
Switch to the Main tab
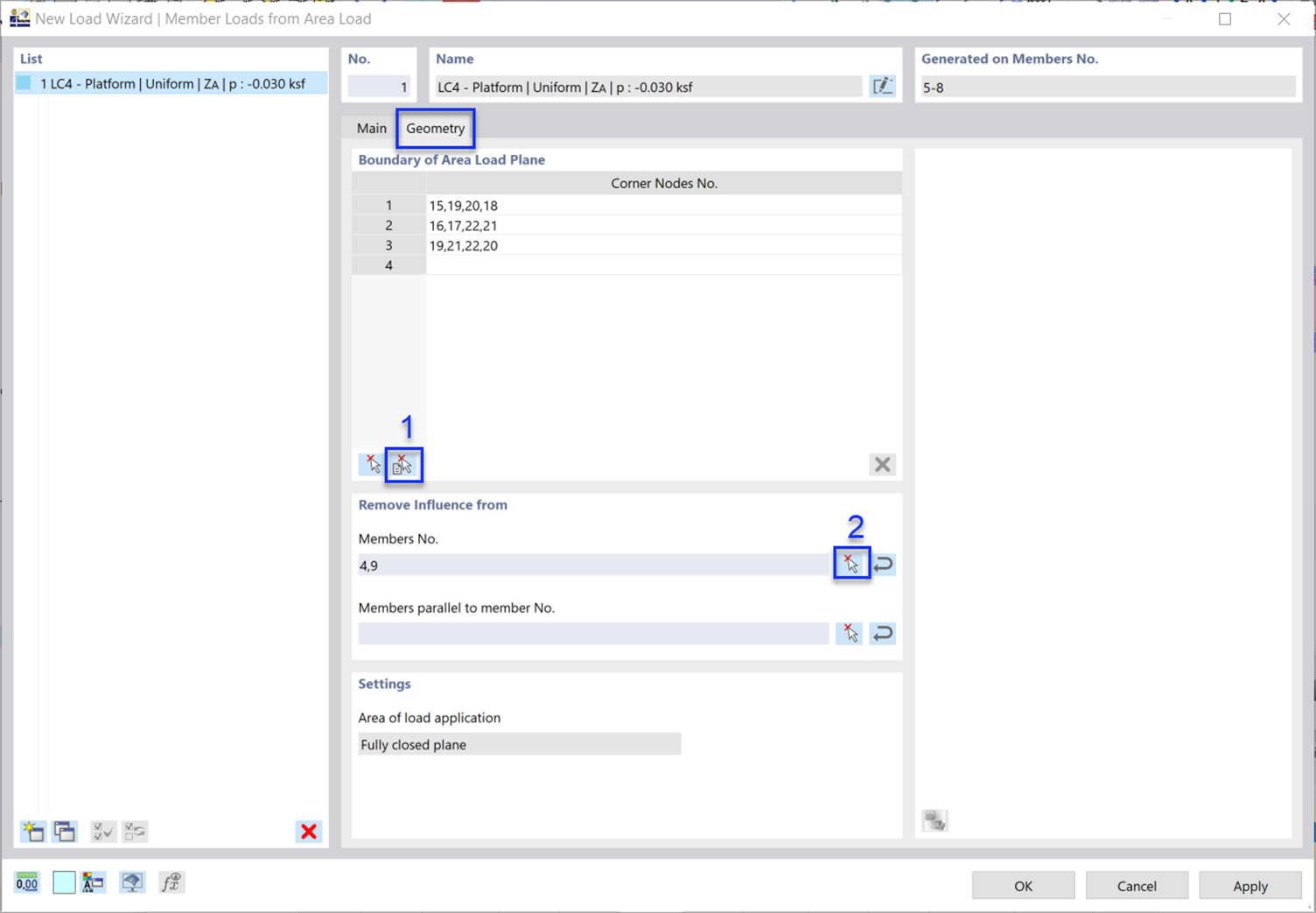pos(371,128)
